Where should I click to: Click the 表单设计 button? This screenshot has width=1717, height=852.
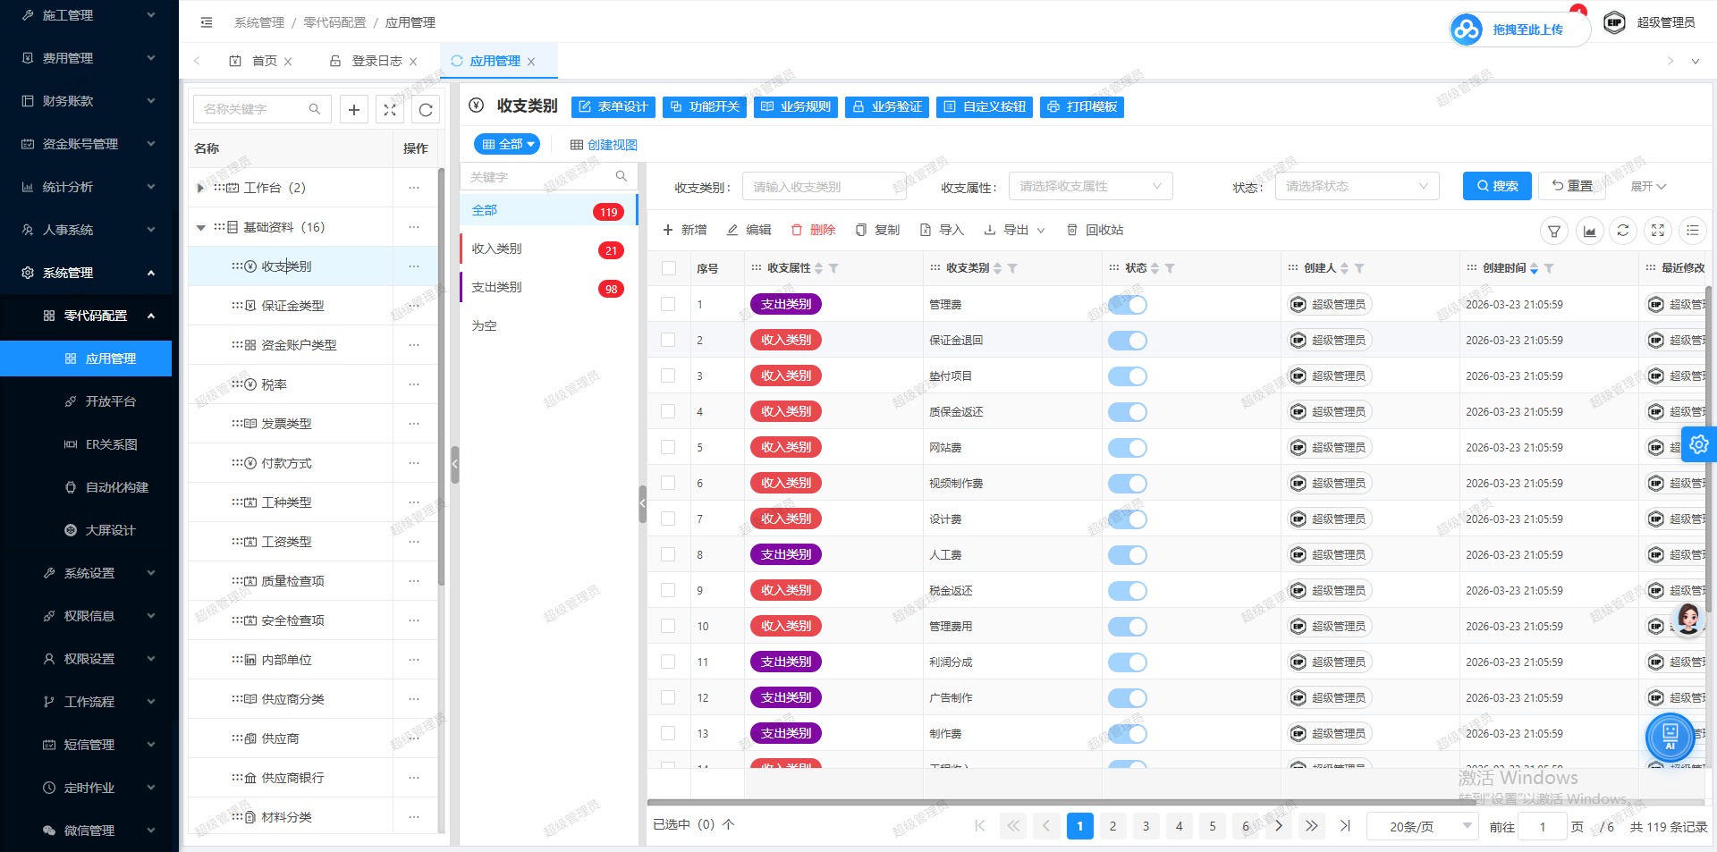point(613,107)
